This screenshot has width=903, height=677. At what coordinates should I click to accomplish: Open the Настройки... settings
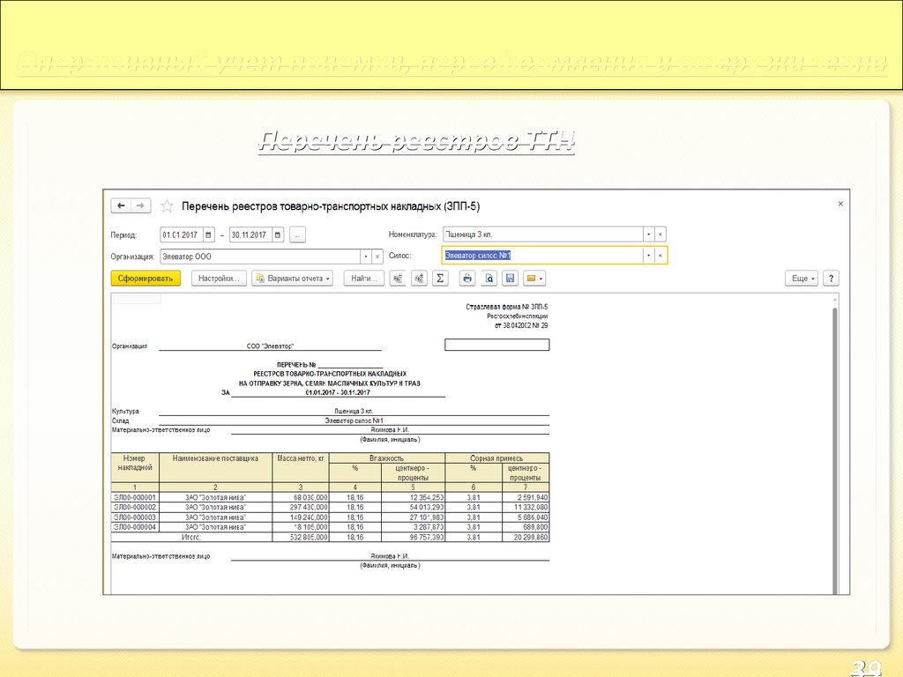219,278
